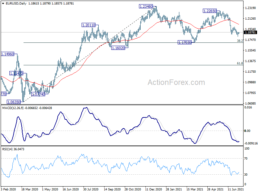Screen dimensions: 258x193
Task: Click the 1.20110 price label
Action: click(x=88, y=25)
